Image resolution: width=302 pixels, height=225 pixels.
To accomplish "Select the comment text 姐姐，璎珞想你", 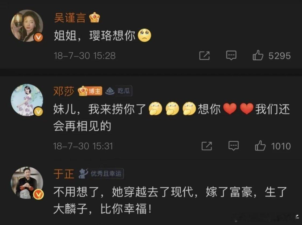I will [95, 36].
